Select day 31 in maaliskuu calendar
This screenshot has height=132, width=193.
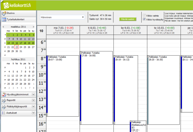pos(21,51)
